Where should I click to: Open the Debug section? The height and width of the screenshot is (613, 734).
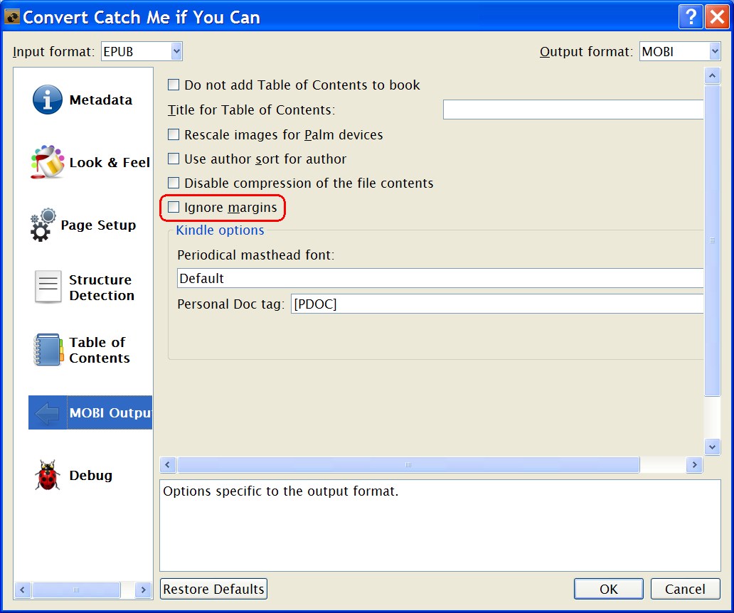click(x=90, y=475)
